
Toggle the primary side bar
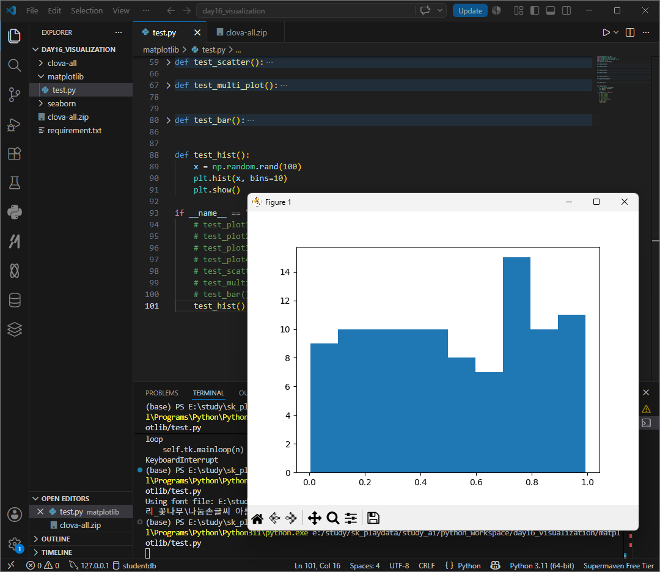tap(535, 10)
